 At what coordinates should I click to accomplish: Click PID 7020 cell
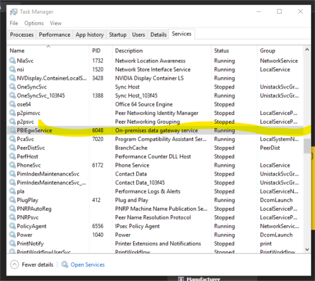tap(98, 139)
